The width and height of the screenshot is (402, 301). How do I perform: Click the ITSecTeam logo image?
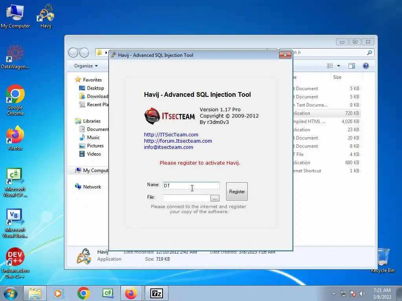(170, 116)
